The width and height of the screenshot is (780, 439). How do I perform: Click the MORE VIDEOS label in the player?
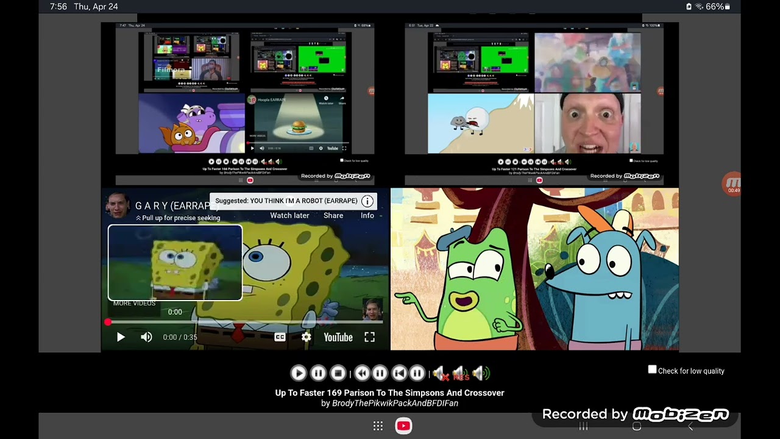click(x=134, y=303)
